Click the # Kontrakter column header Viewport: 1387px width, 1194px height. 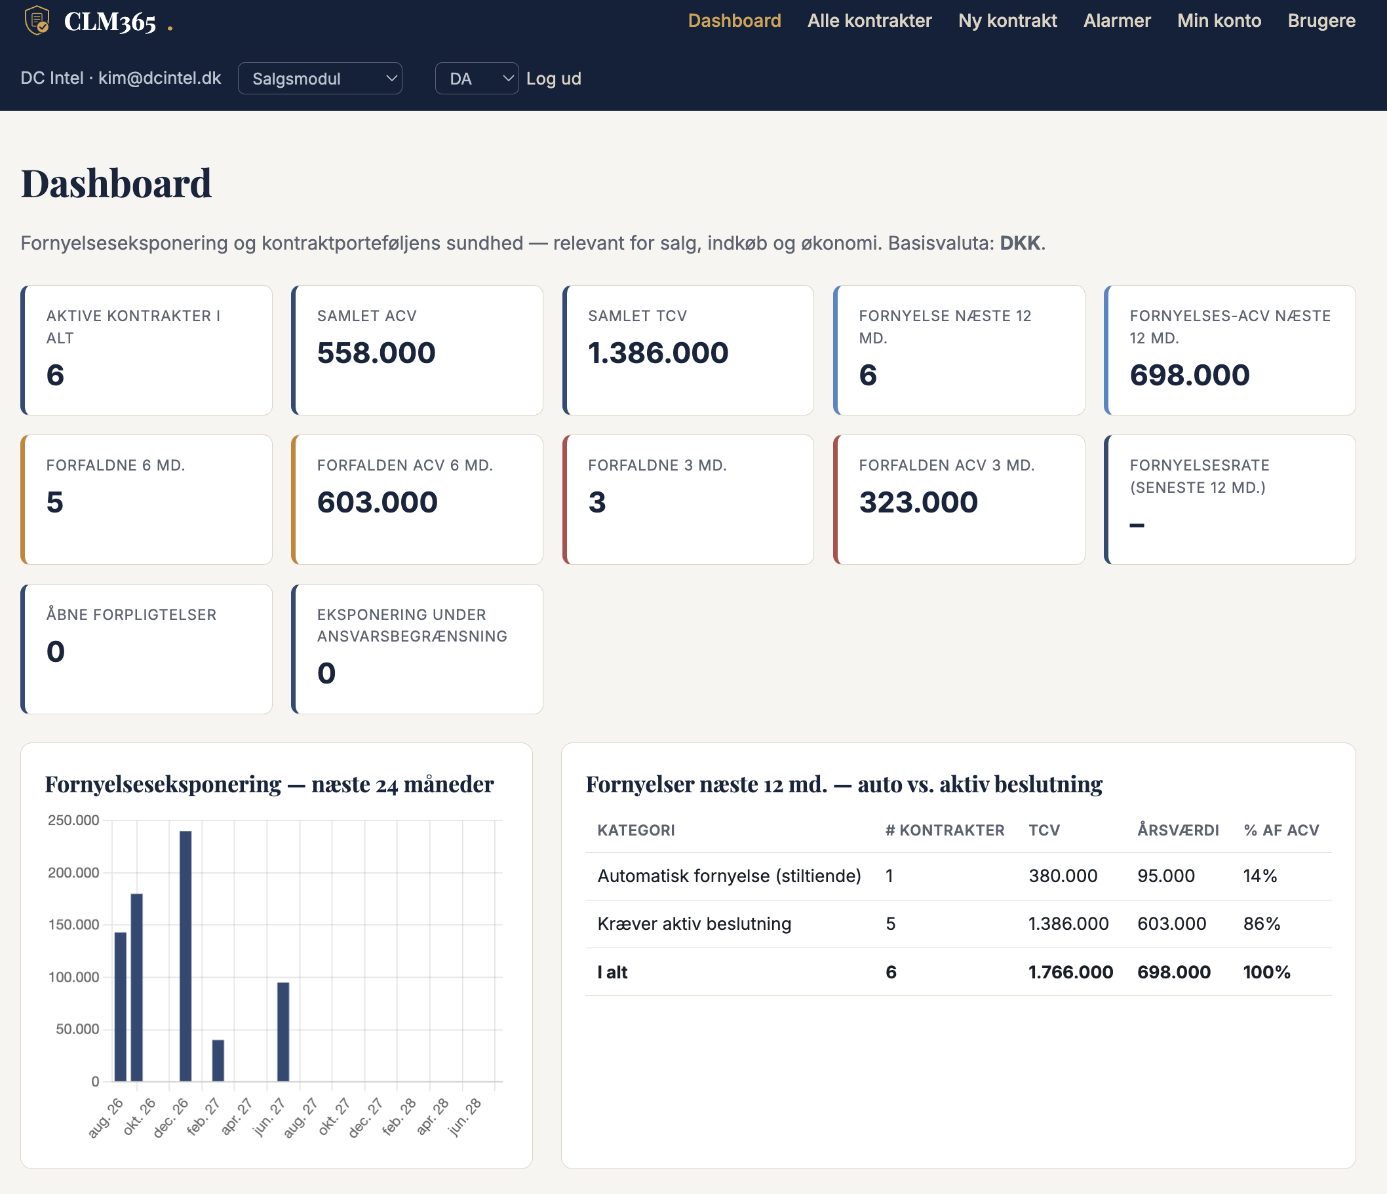(945, 830)
